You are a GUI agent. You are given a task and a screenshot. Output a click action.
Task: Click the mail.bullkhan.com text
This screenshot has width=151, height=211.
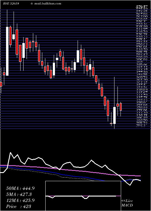(48, 4)
